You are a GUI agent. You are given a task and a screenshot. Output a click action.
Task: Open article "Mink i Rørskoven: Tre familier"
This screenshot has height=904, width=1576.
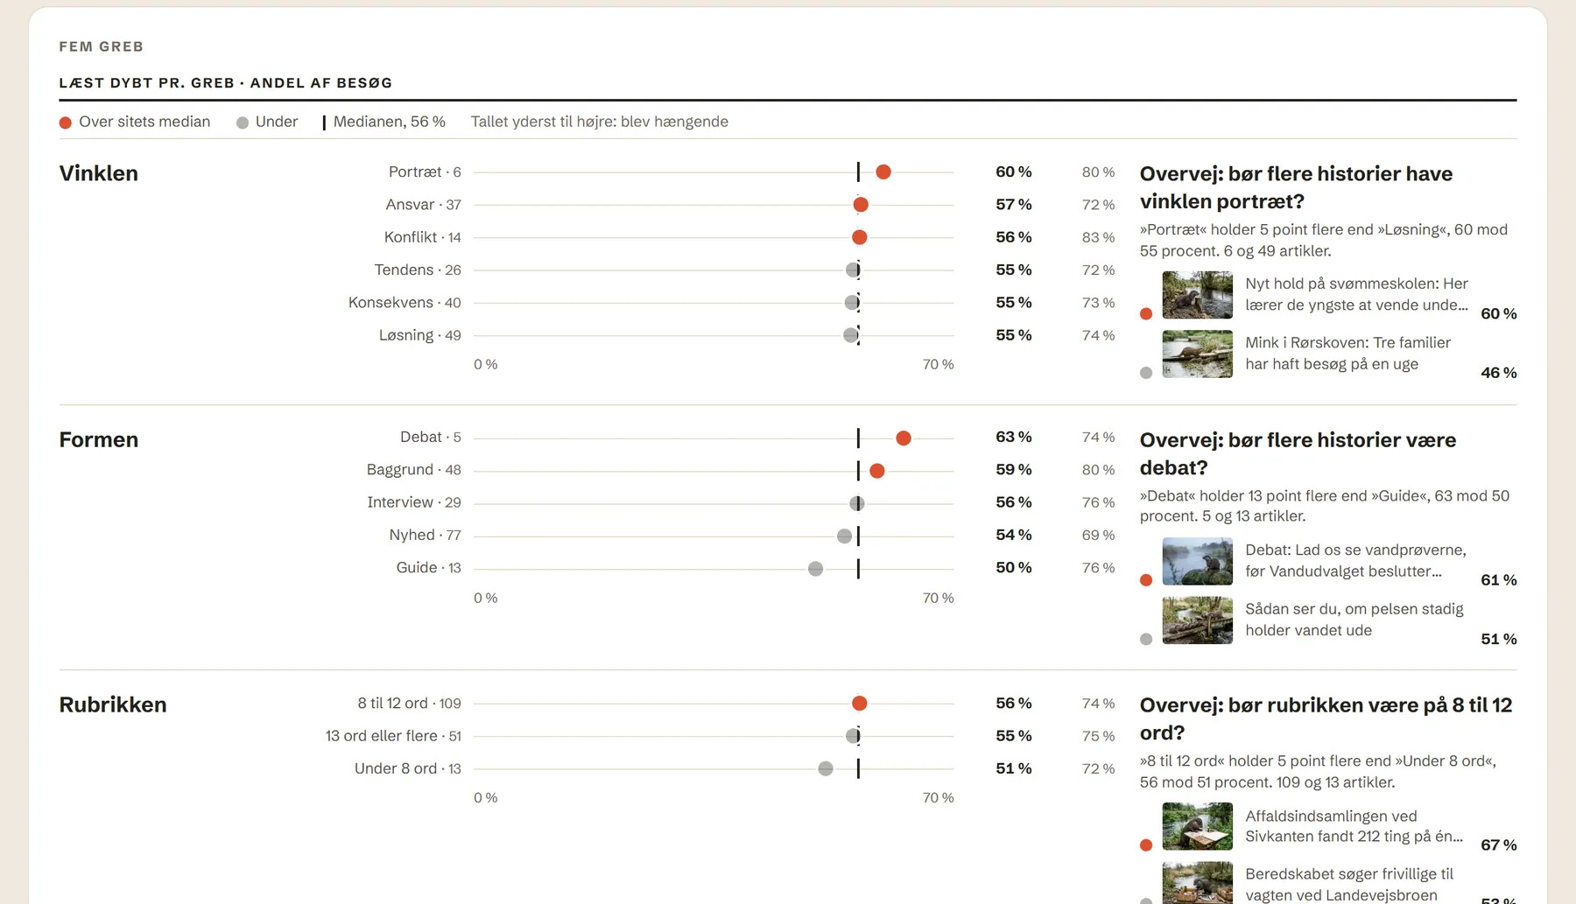tap(1347, 354)
